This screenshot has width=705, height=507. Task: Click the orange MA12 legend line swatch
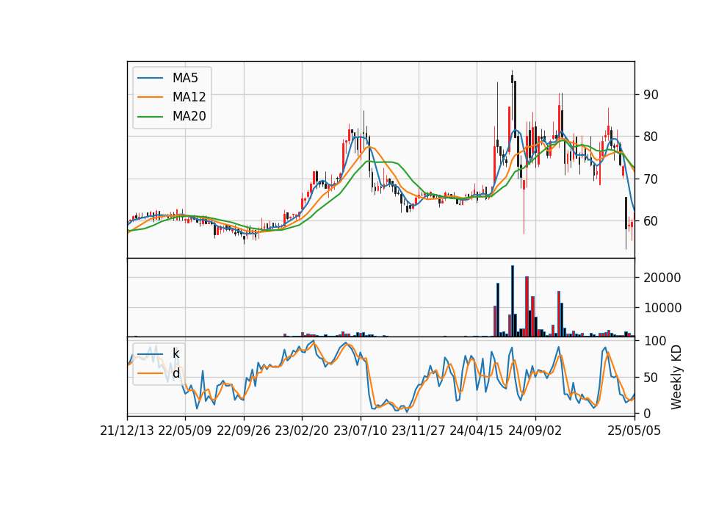(150, 97)
